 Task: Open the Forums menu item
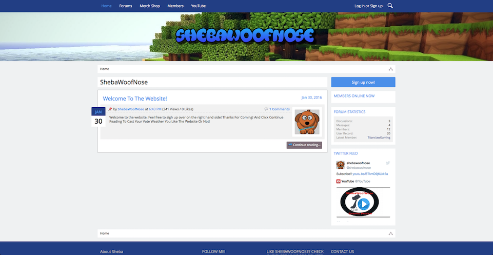coord(126,6)
